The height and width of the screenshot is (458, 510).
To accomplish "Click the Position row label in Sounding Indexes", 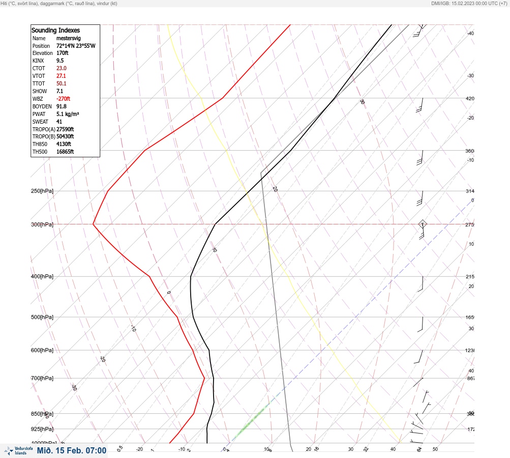I will click(41, 46).
